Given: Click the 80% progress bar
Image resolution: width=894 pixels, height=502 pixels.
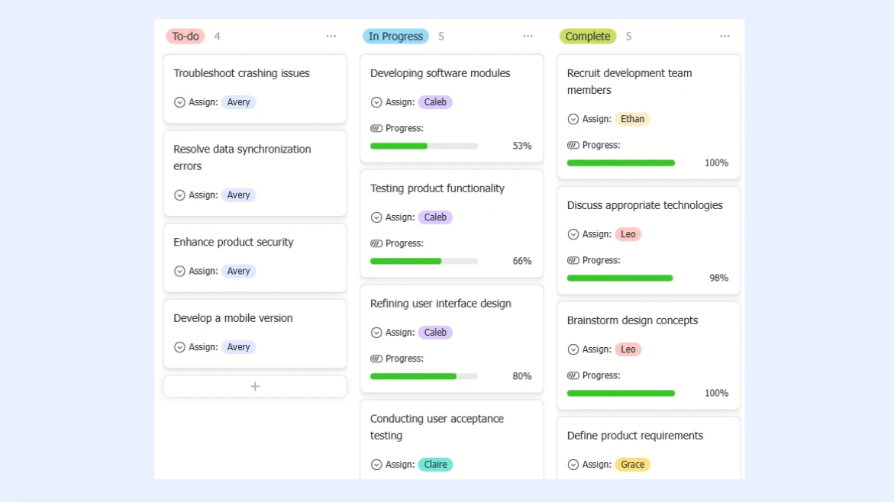Looking at the screenshot, I should [x=424, y=376].
